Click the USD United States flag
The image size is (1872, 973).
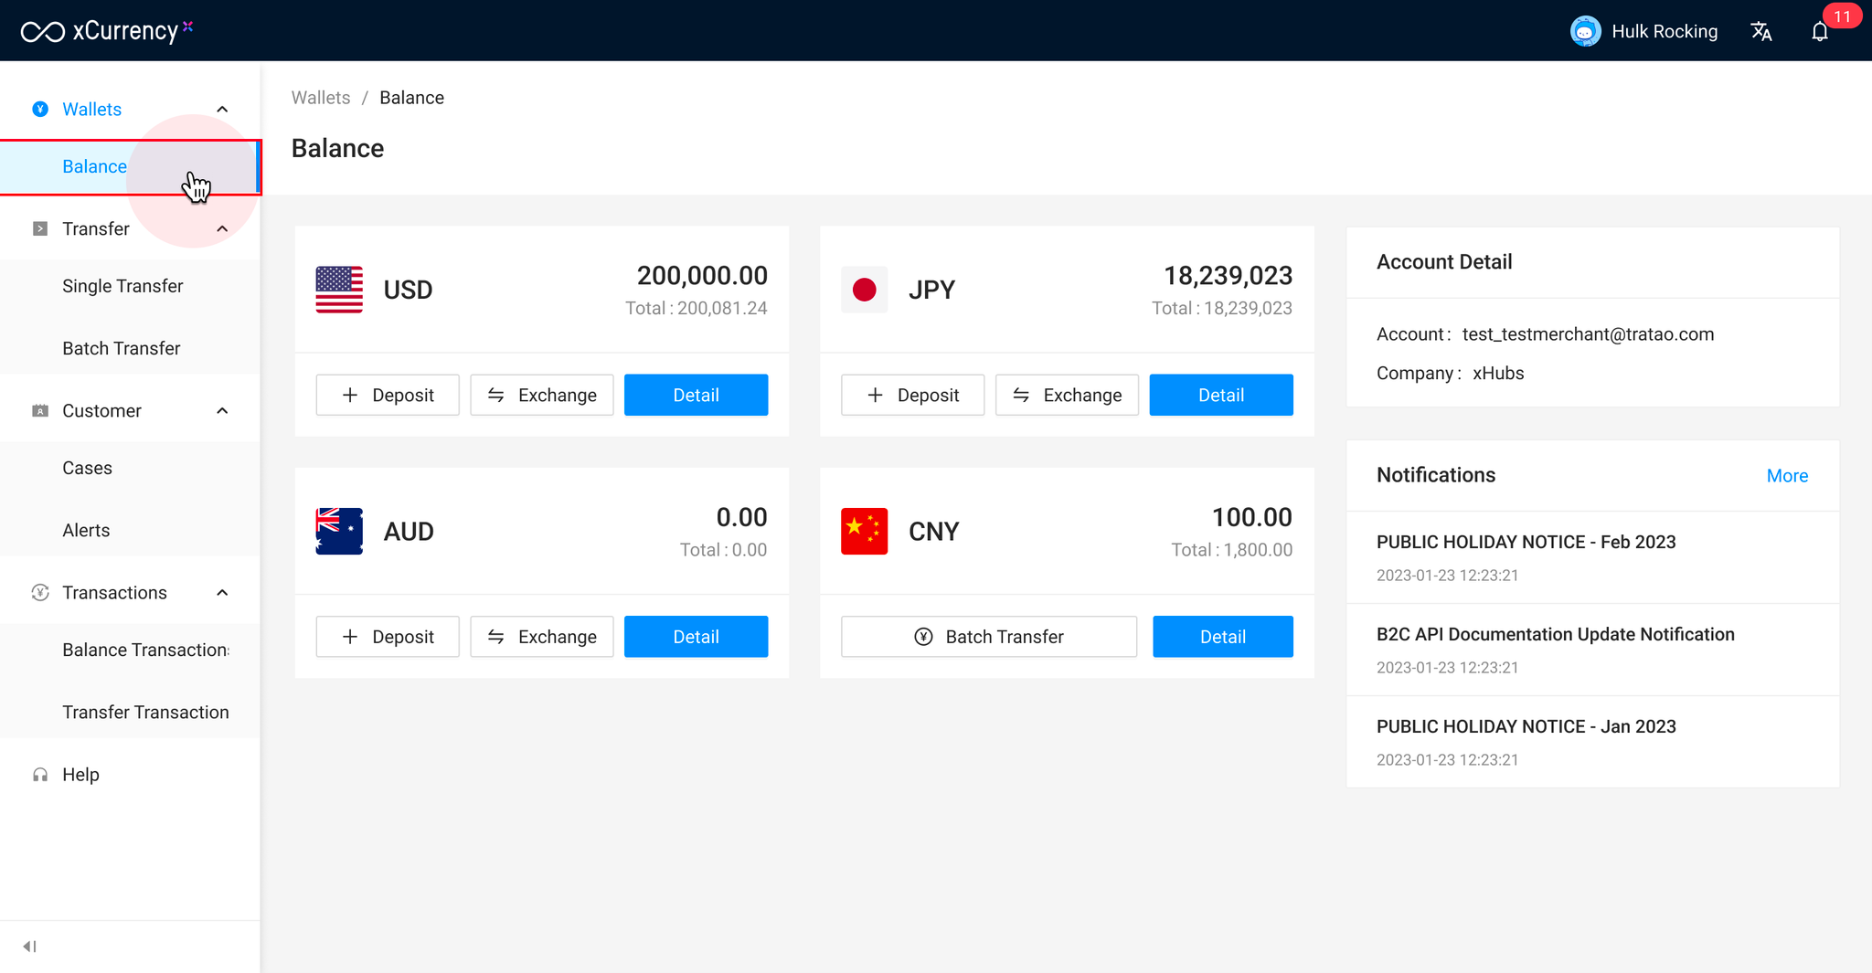(x=339, y=290)
